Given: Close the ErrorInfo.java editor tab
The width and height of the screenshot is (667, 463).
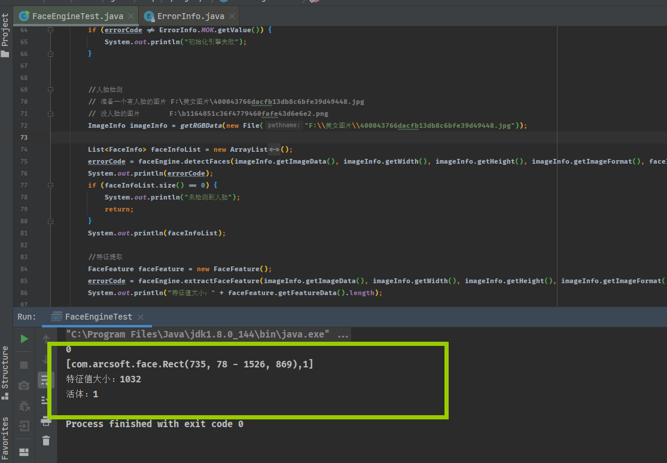Looking at the screenshot, I should (x=232, y=16).
